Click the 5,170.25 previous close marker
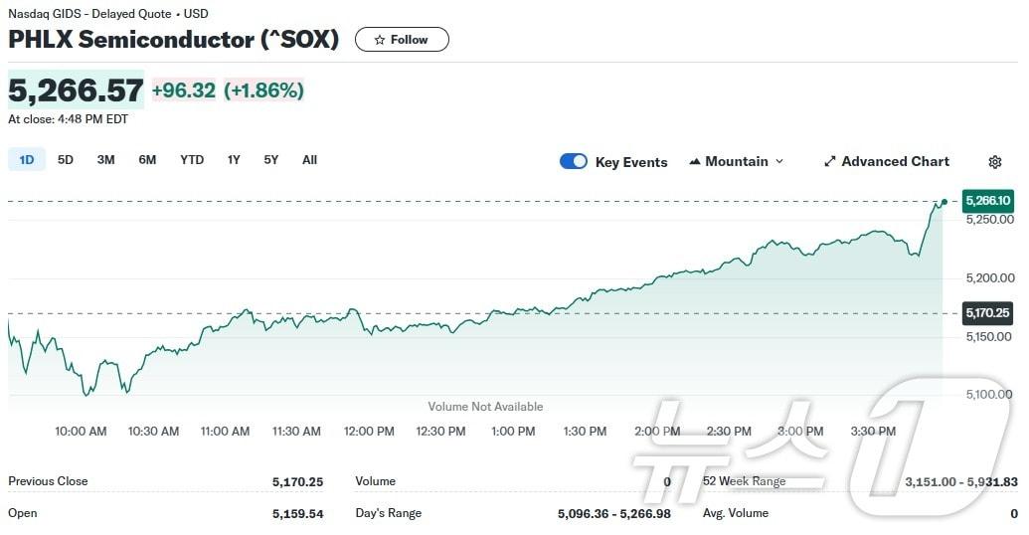 [987, 313]
